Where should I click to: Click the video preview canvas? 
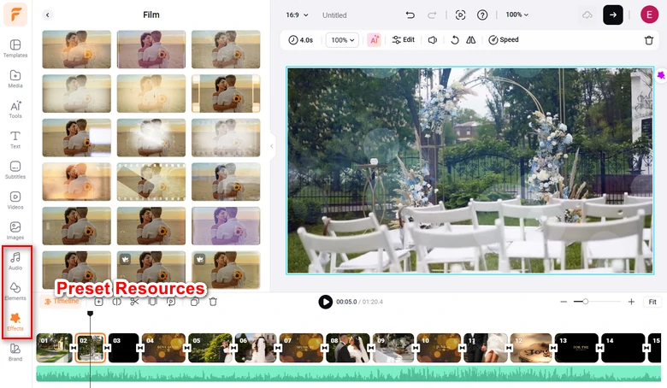[470, 170]
